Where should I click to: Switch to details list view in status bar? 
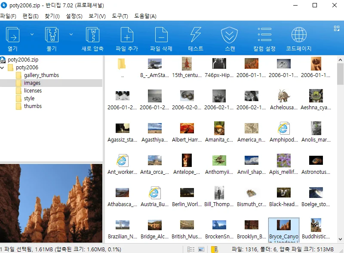tap(191, 249)
